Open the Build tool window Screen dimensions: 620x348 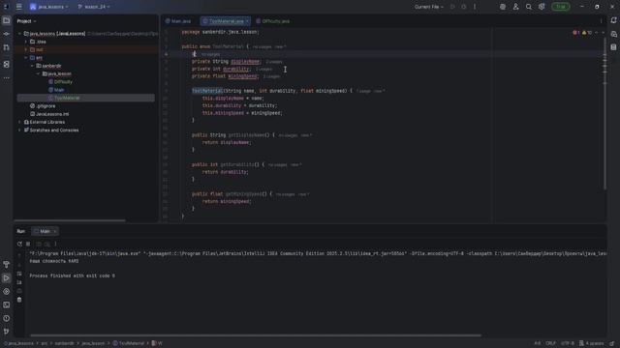point(7,264)
